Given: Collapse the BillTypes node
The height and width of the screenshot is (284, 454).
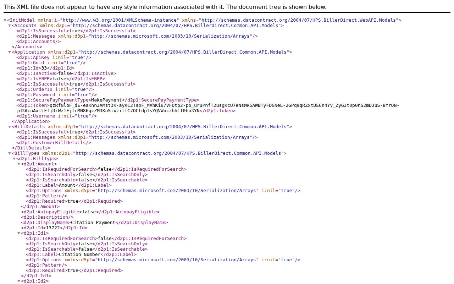Looking at the screenshot, I should [x=10, y=153].
